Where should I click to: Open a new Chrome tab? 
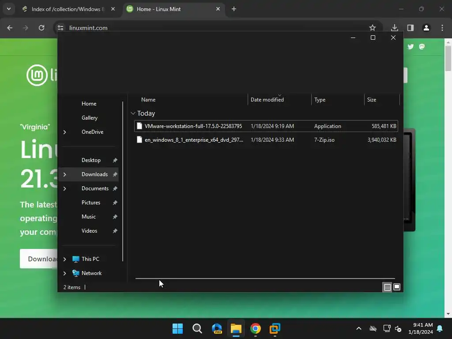(234, 9)
